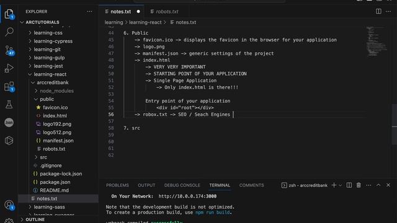The image size is (397, 223).
Task: Click the split terminal icon
Action: click(349, 185)
